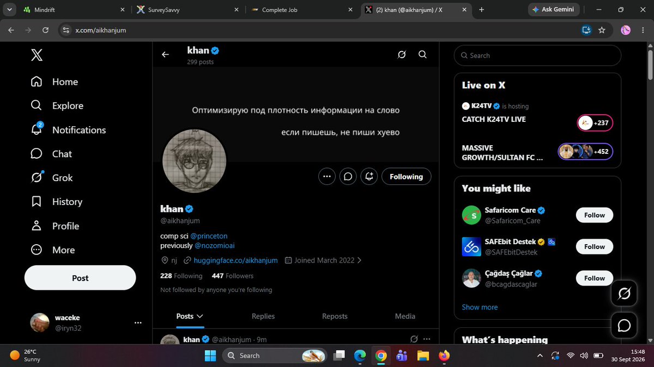Click the Grok icon in the profile header
Image resolution: width=654 pixels, height=367 pixels.
click(x=402, y=54)
